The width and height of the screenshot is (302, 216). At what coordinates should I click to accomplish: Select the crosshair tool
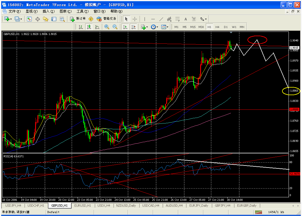135,19
